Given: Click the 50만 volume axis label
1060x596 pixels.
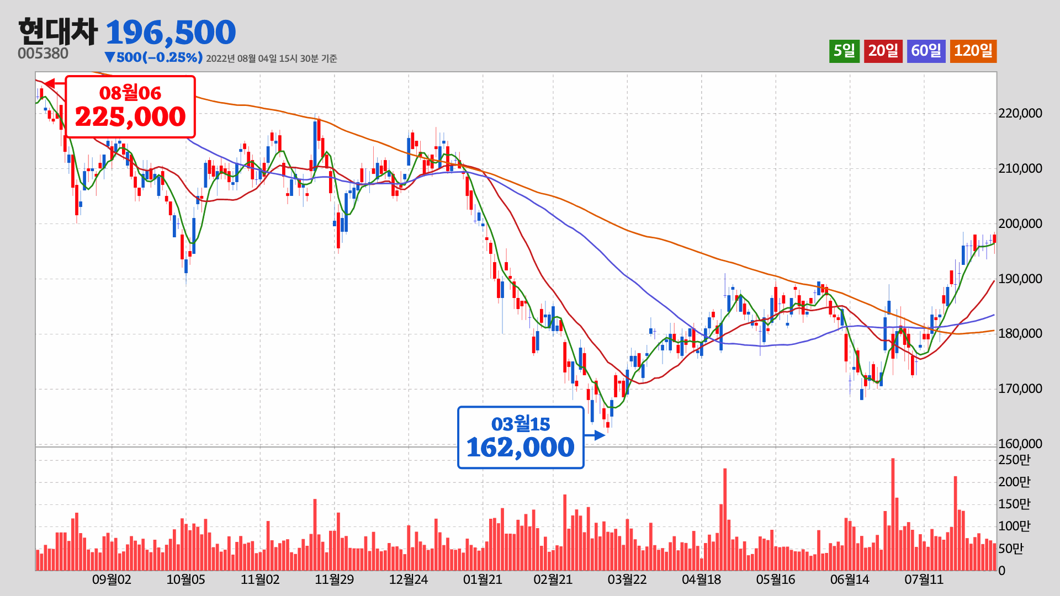Looking at the screenshot, I should click(1011, 549).
